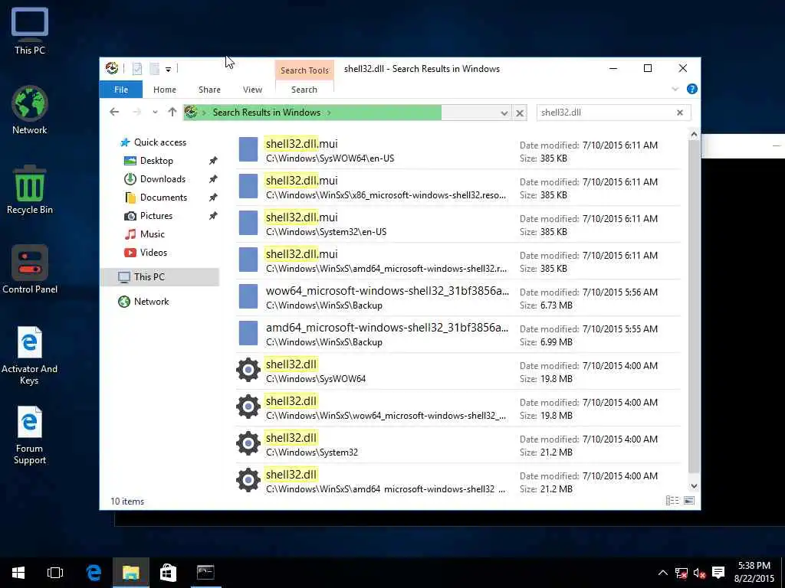The height and width of the screenshot is (588, 785).
Task: Open recent locations dropdown arrow
Action: tap(155, 112)
